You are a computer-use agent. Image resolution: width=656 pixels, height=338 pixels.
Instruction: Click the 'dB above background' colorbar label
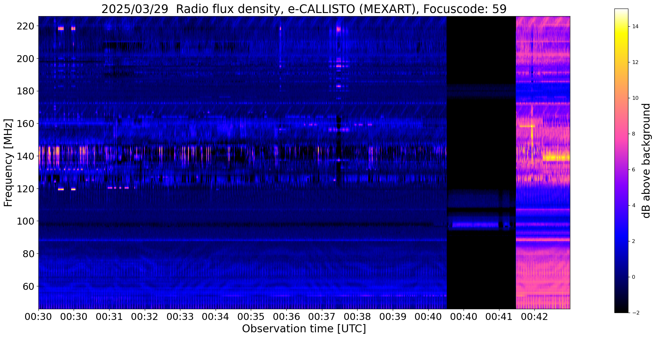click(646, 161)
